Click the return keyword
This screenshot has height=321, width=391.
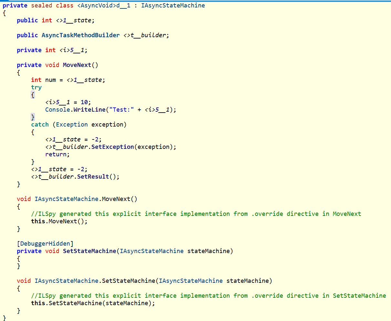pyautogui.click(x=56, y=154)
